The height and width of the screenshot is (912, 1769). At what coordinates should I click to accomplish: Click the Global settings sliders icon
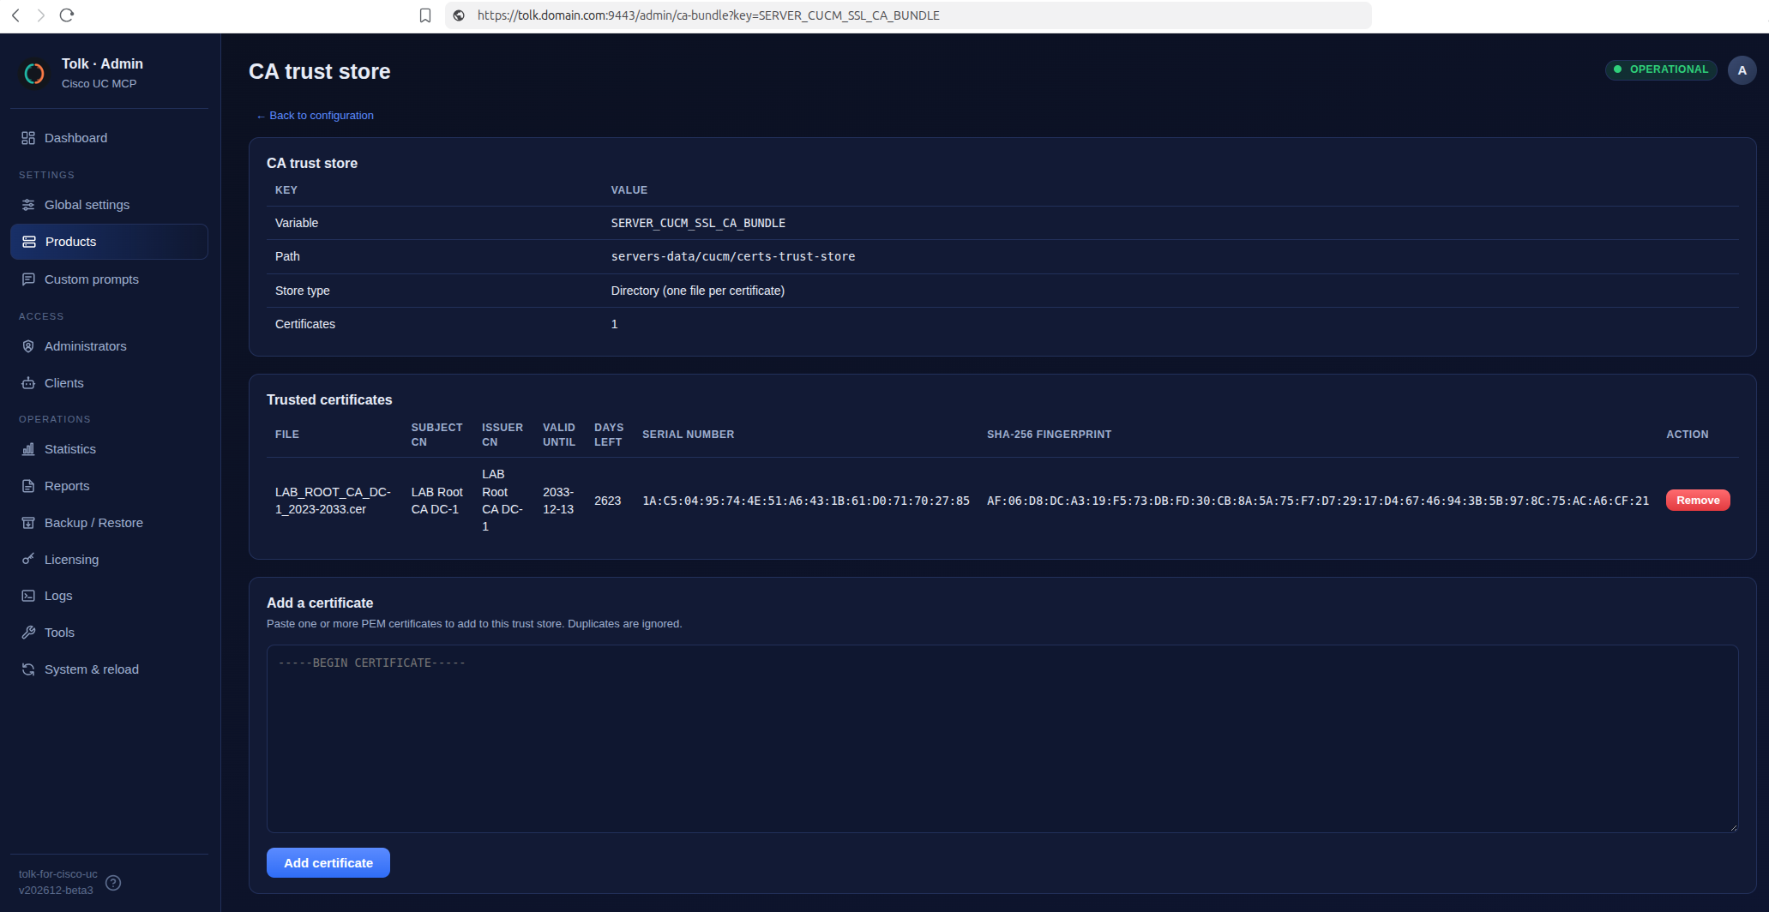[28, 205]
